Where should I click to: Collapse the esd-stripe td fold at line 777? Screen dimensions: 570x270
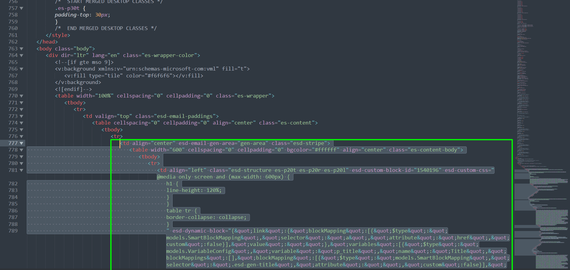(x=21, y=143)
